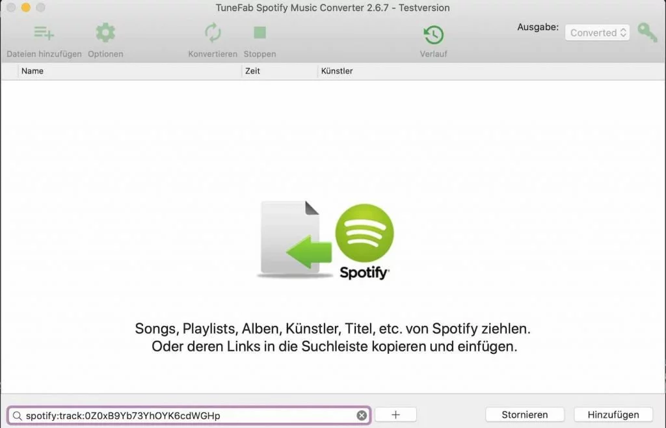The height and width of the screenshot is (428, 666).
Task: Click the plus button beside search bar
Action: click(395, 414)
